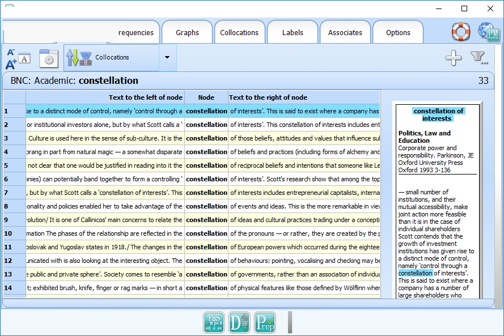Toggle the Prep preposition button
The height and width of the screenshot is (336, 504).
click(x=265, y=322)
